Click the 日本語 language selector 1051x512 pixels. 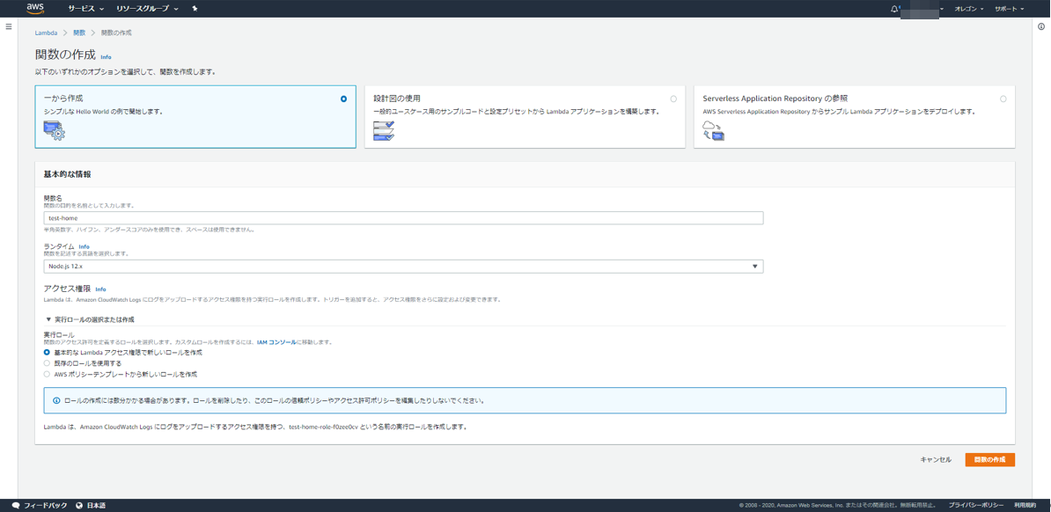pos(97,505)
